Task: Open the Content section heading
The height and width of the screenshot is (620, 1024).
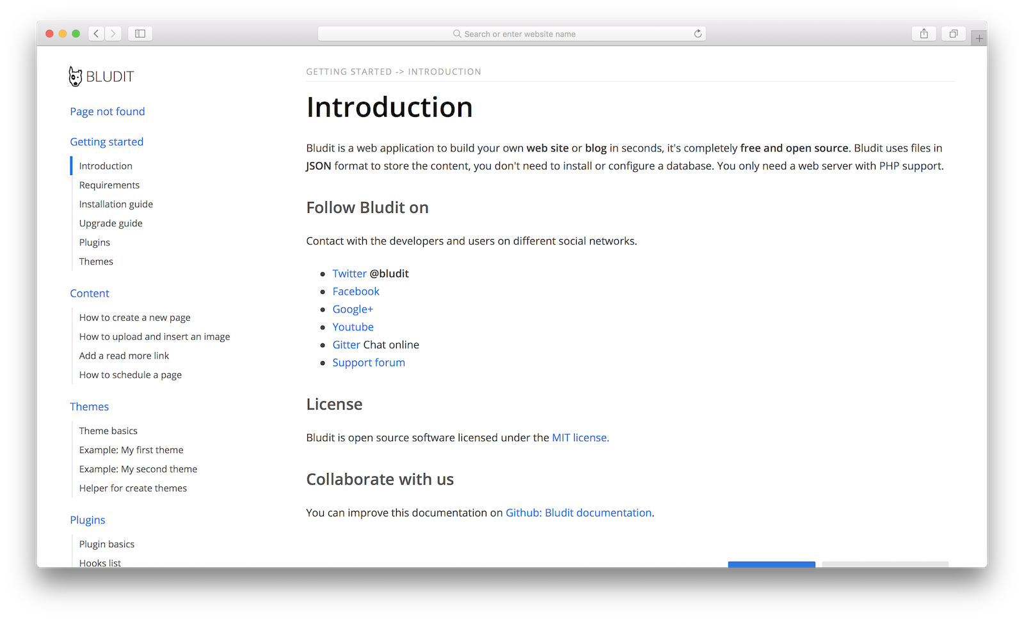Action: click(x=90, y=293)
